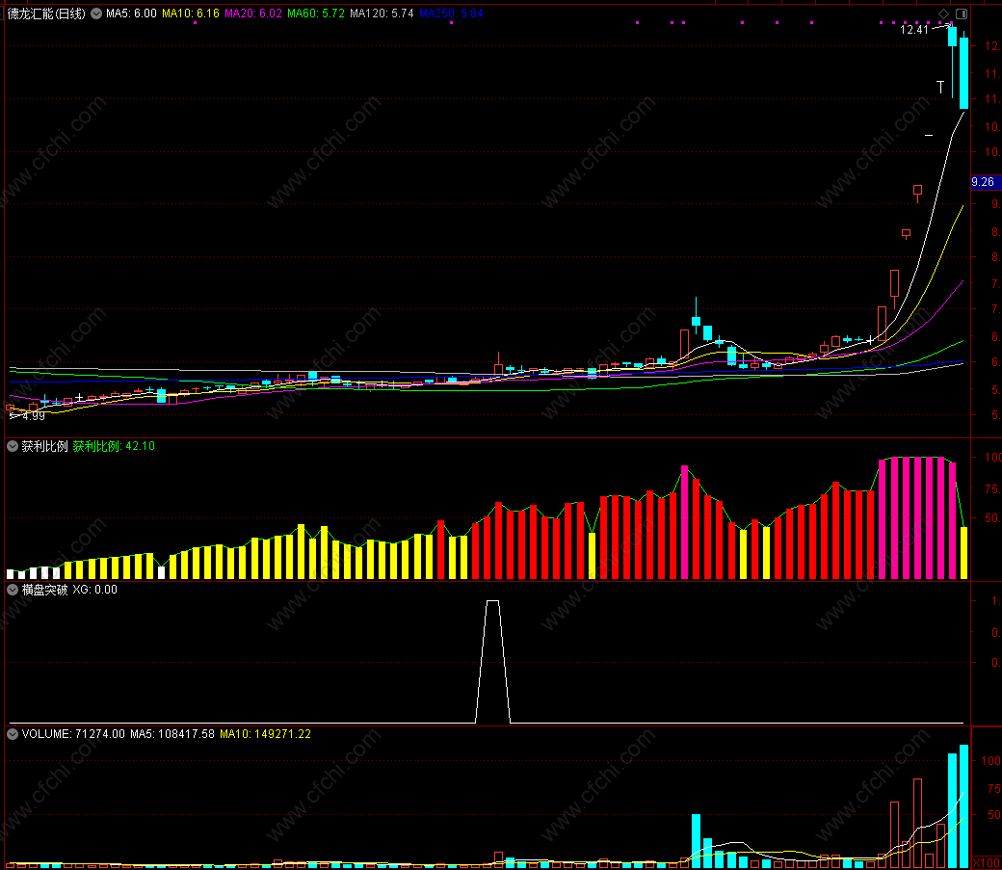Click the volume MA10: 149271.22 label
The height and width of the screenshot is (870, 1002).
[x=265, y=734]
